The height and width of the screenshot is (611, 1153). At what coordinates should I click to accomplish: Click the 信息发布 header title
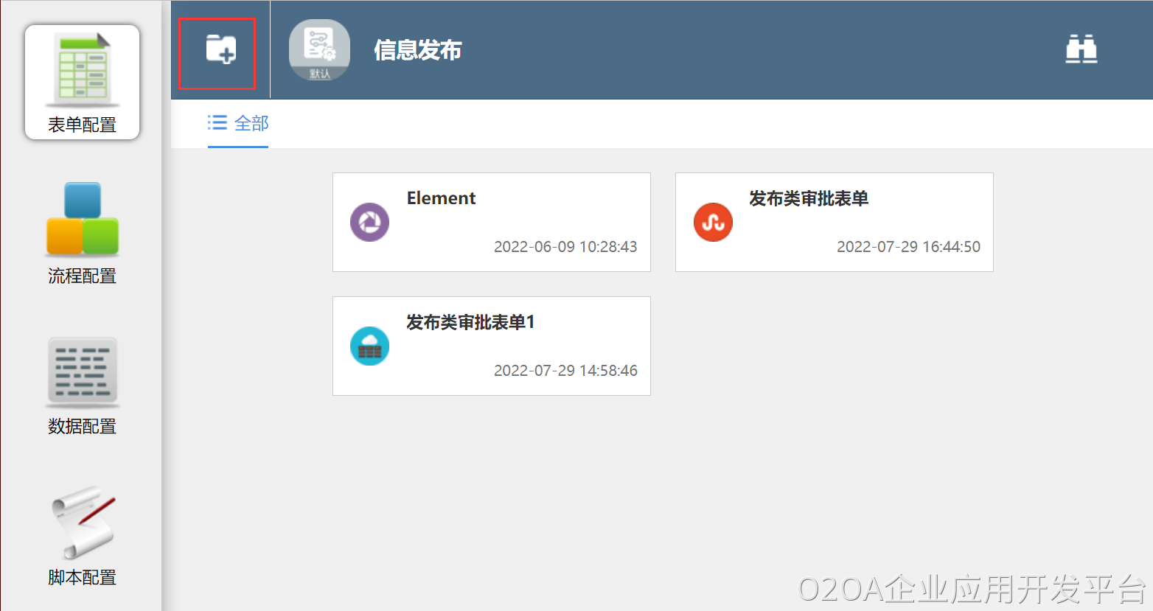tap(417, 50)
